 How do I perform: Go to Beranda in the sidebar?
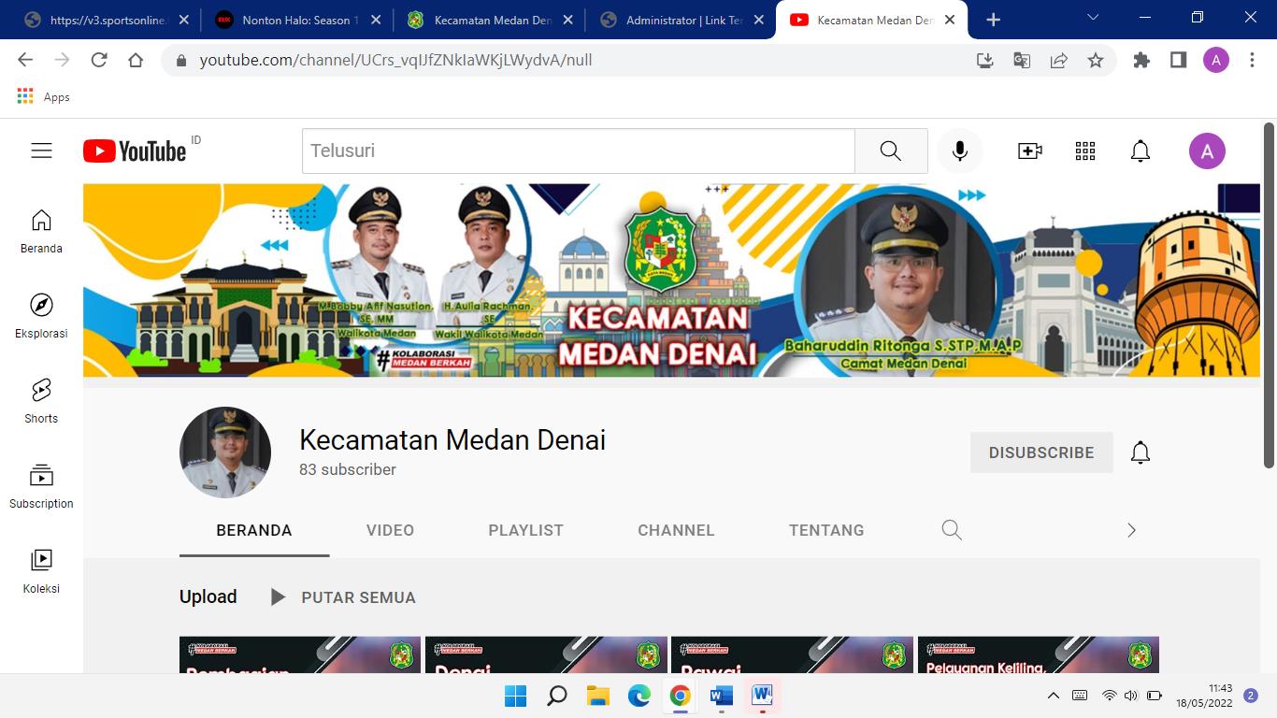41,231
